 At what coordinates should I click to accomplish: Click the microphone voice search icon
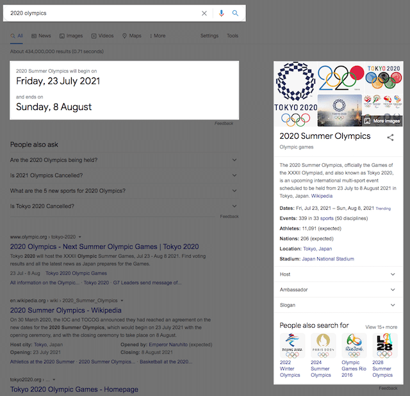(221, 13)
